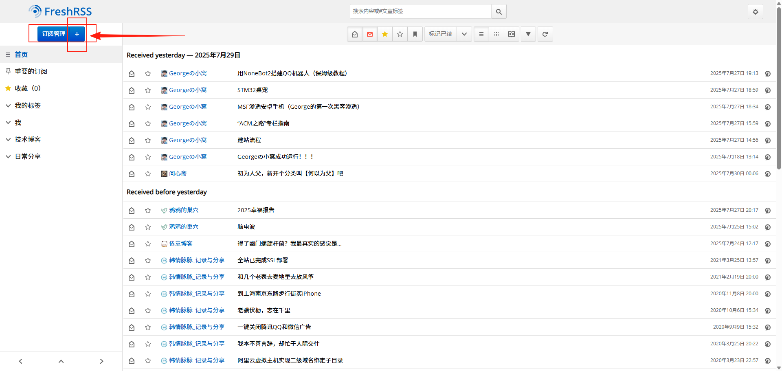Open the bookmark user queries button
This screenshot has height=371, width=782.
415,34
